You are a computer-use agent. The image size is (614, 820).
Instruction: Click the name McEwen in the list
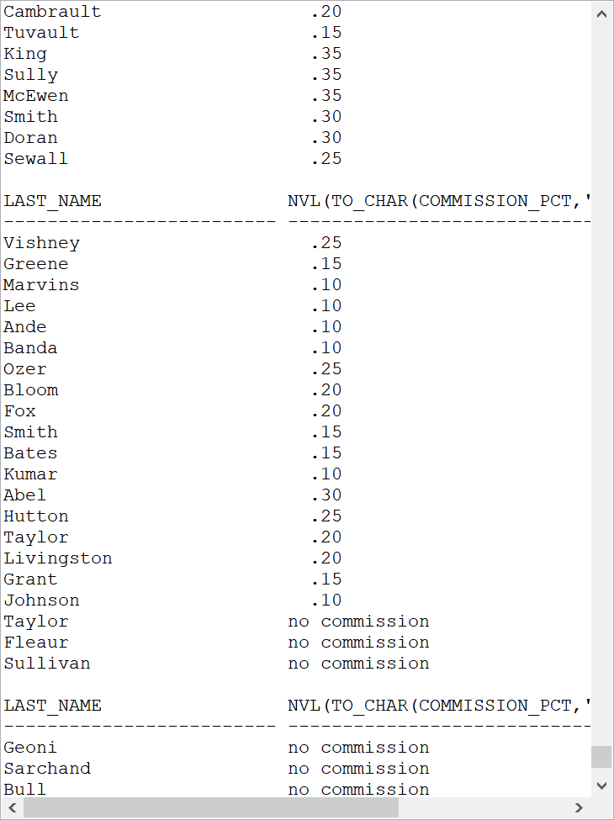pos(36,96)
